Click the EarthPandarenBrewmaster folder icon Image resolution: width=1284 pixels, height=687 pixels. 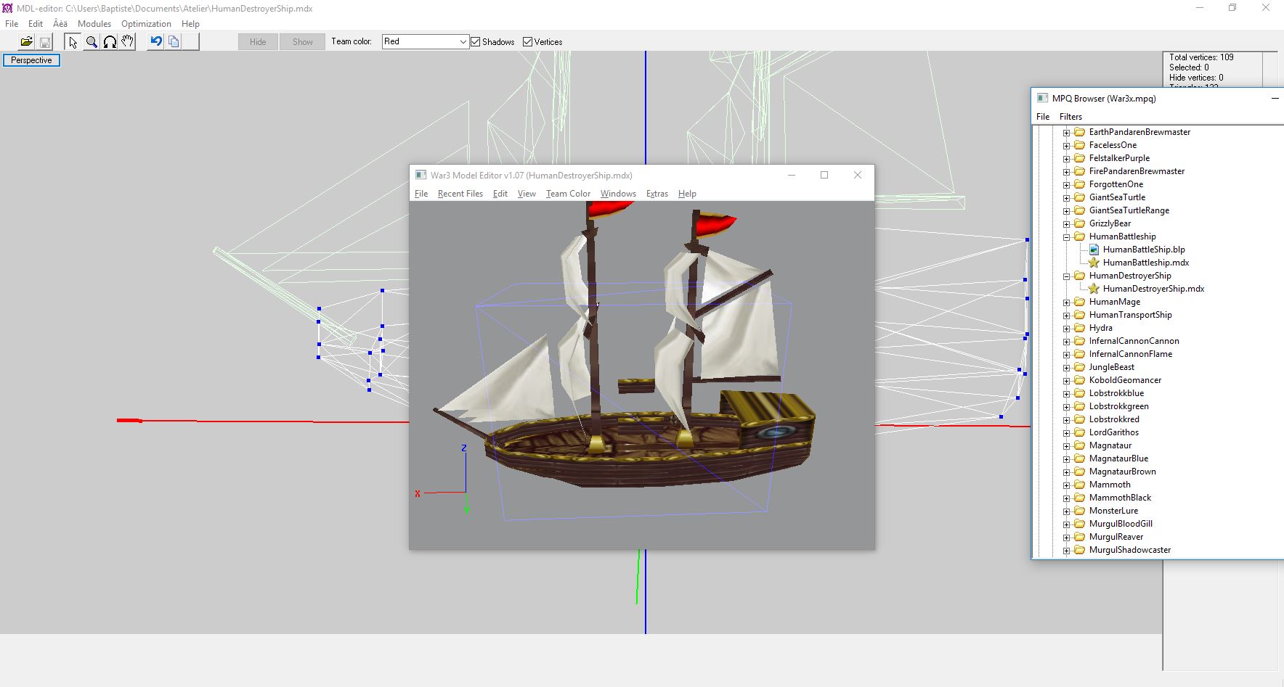(1080, 132)
